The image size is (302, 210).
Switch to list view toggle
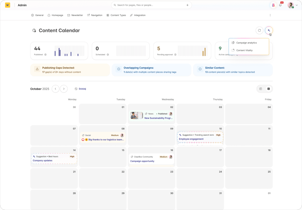click(261, 89)
